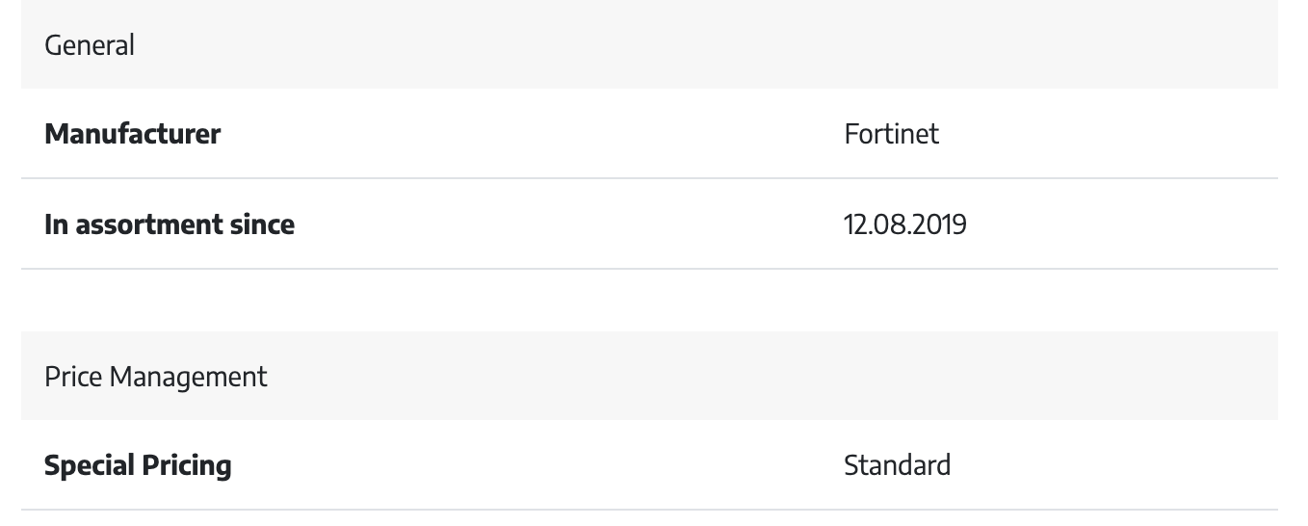Viewport: 1308px width, 526px height.
Task: Click the white gap above Price Management
Action: point(649,301)
